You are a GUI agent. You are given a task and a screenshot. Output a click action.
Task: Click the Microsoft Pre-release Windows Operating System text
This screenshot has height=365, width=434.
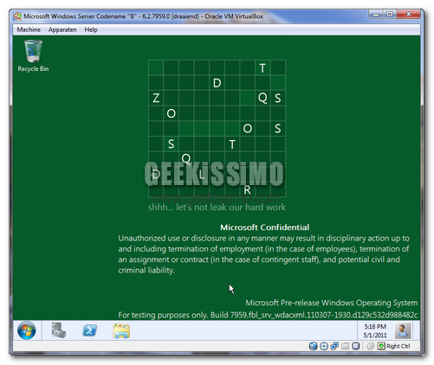[332, 303]
